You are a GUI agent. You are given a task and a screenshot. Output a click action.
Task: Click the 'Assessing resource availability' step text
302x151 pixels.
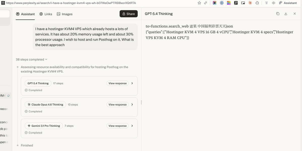click(74, 69)
